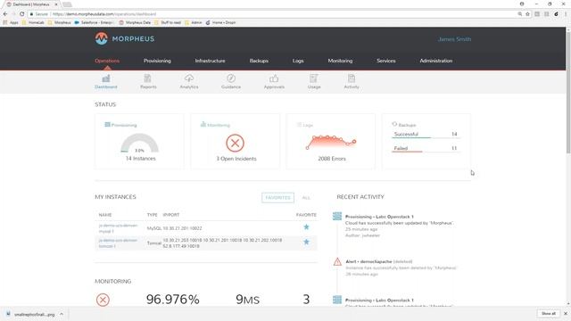Viewport: 571px width, 321px height.
Task: Select the Operations menu
Action: click(x=107, y=61)
